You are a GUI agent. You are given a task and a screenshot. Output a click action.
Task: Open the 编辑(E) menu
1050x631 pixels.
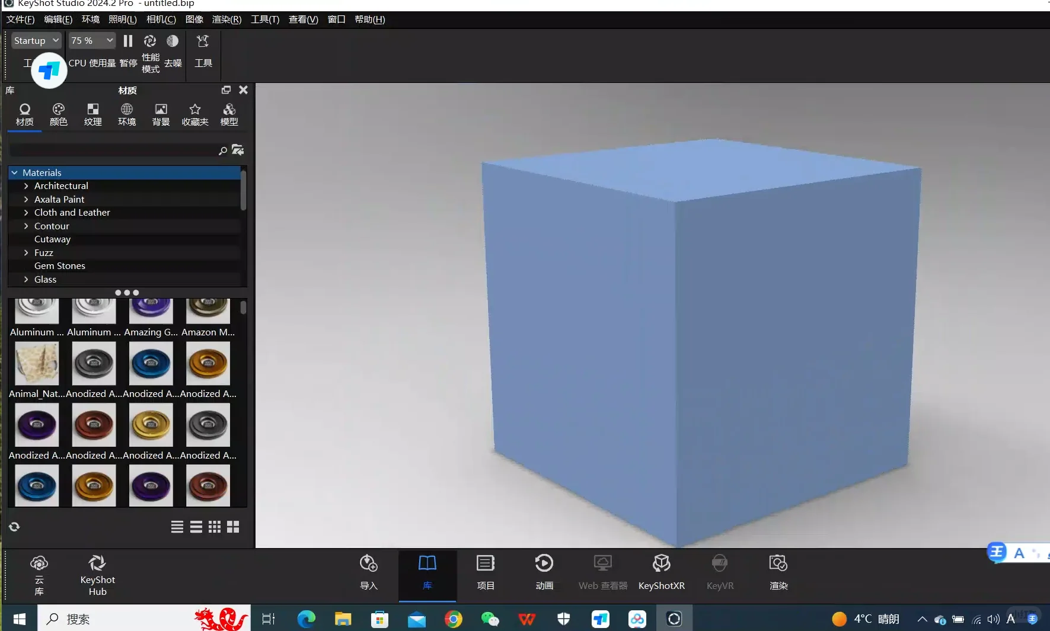pos(58,20)
